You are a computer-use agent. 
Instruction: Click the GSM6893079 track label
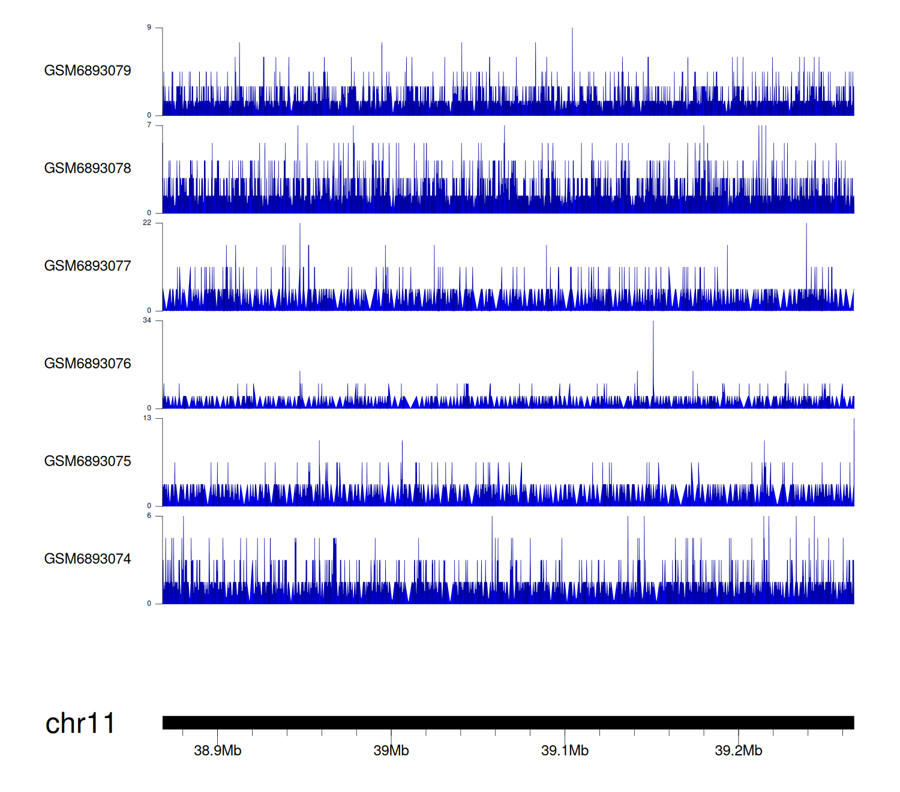pos(88,71)
